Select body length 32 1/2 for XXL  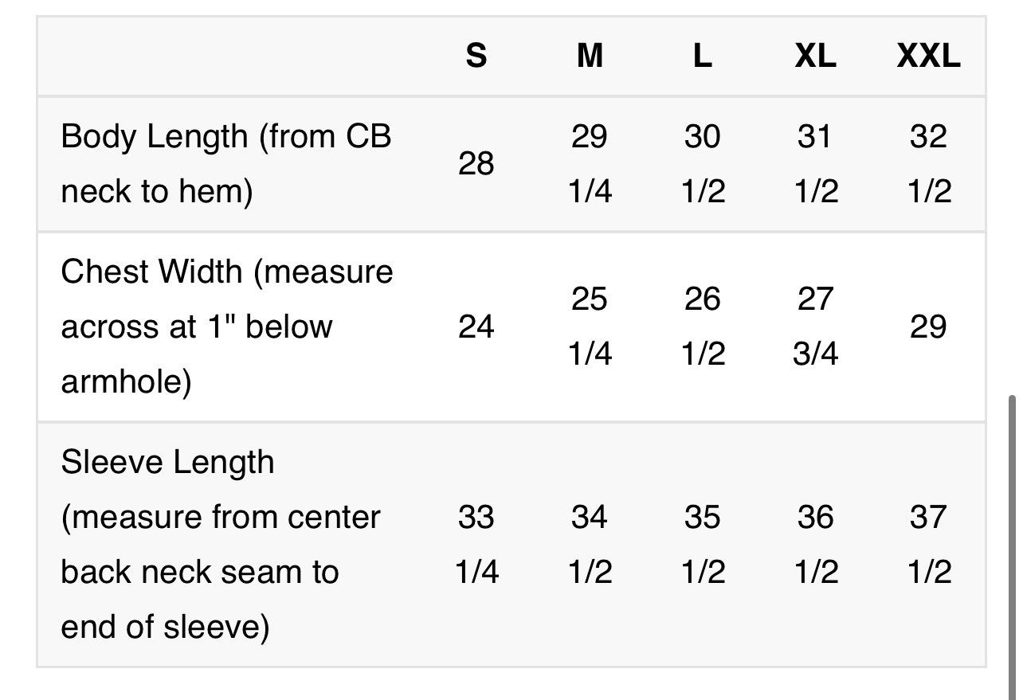tap(929, 164)
